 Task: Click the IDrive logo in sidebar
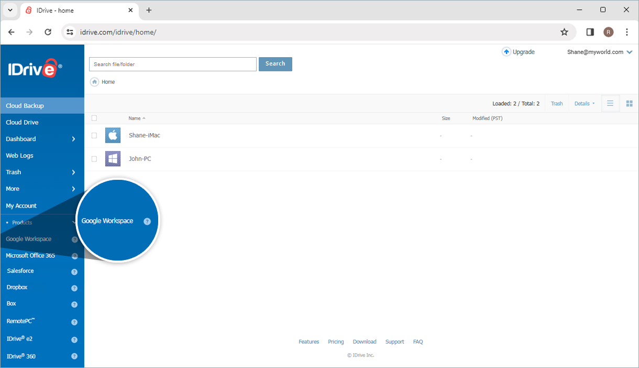tap(35, 69)
